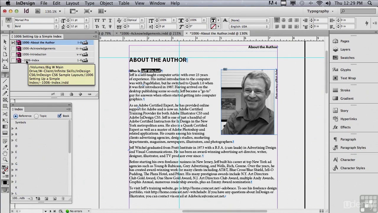Viewport: 378px width, 213px height.
Task: Open the font family dropdown (Myriad Pro)
Action: coord(56,20)
